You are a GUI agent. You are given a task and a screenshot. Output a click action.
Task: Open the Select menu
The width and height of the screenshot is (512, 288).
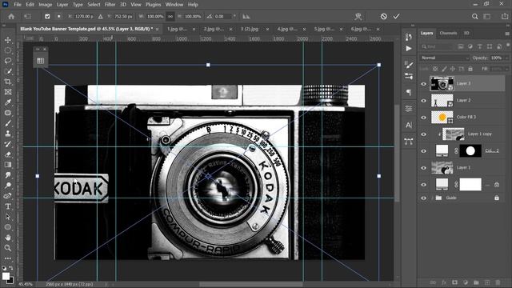coord(94,5)
